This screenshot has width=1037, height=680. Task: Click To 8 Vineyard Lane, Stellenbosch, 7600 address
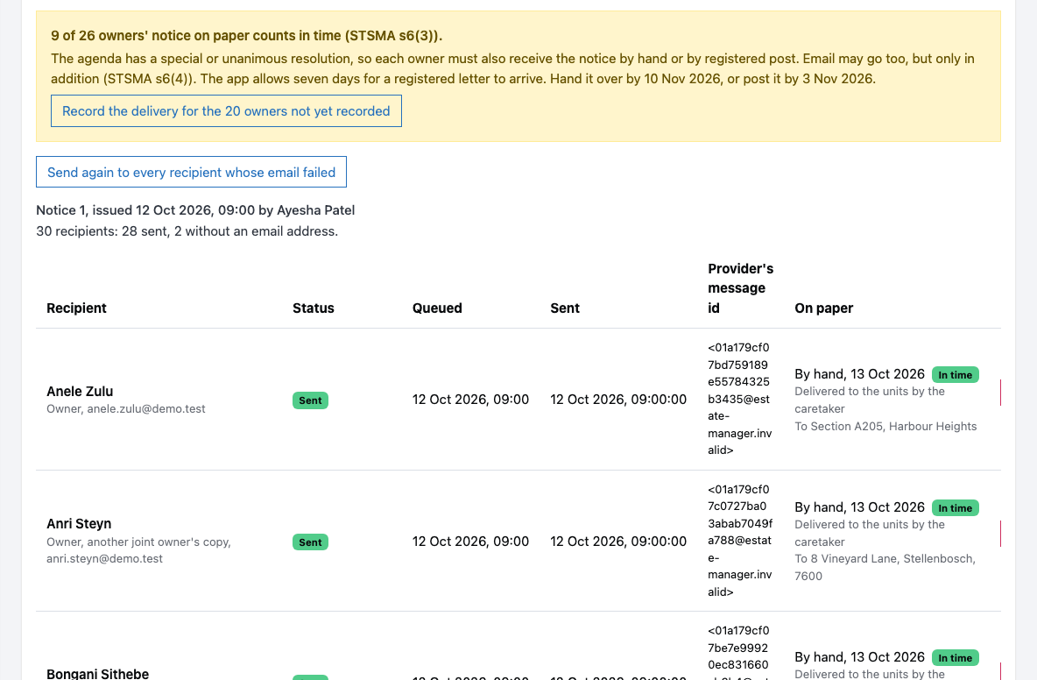[885, 568]
